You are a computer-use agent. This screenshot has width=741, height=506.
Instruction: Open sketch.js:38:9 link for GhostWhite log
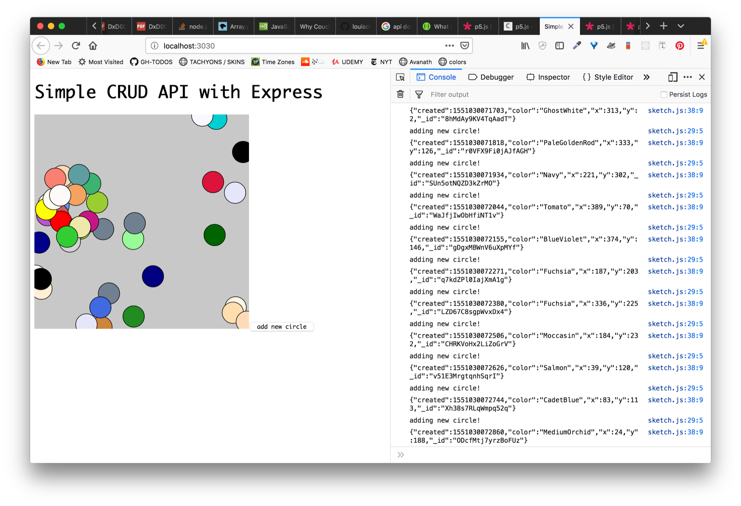pyautogui.click(x=675, y=111)
